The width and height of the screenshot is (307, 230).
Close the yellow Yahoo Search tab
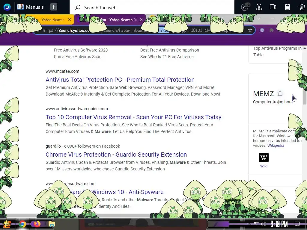pyautogui.click(x=70, y=19)
